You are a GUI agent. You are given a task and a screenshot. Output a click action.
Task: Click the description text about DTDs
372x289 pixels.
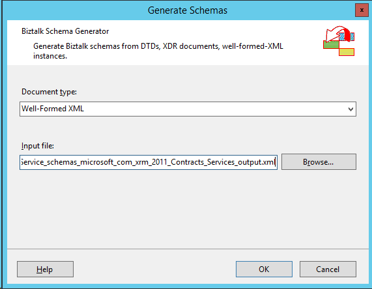(x=158, y=51)
